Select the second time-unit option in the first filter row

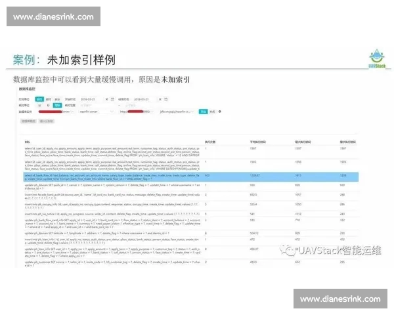[x=49, y=99]
